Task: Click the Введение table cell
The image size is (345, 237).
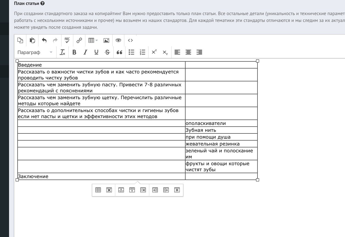Action: click(101, 65)
